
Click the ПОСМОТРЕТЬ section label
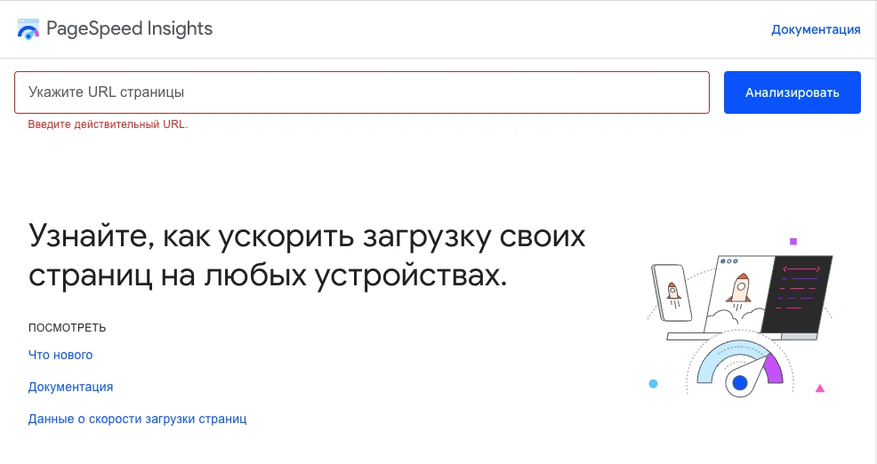coord(67,328)
